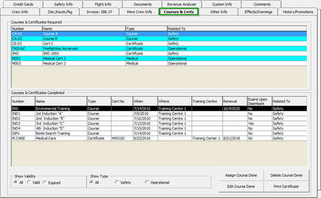This screenshot has height=198, width=321.
Task: Select the Medical Care certificate row
Action: click(159, 138)
